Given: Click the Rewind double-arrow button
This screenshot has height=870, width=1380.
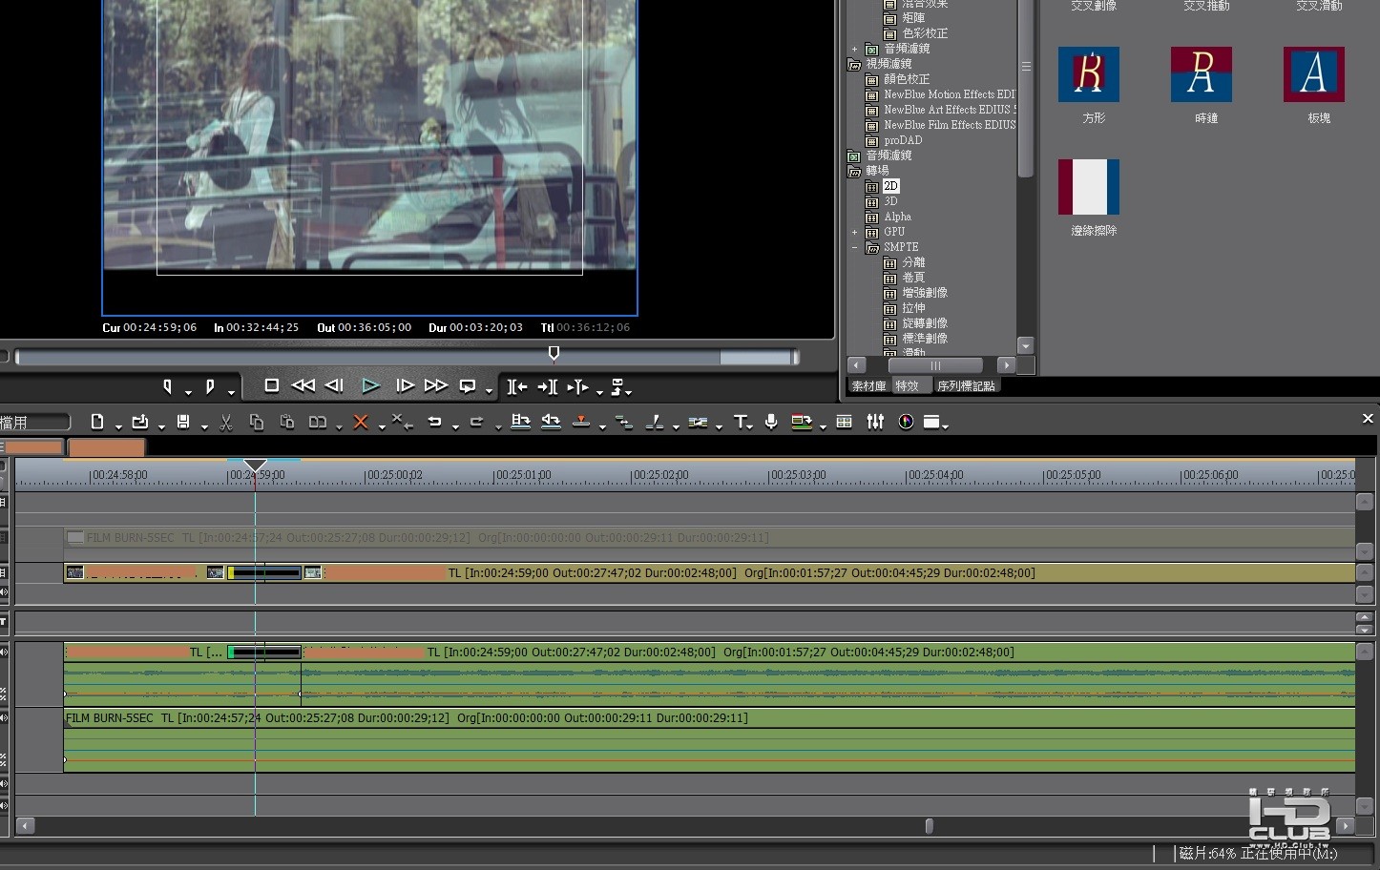Looking at the screenshot, I should click(303, 385).
